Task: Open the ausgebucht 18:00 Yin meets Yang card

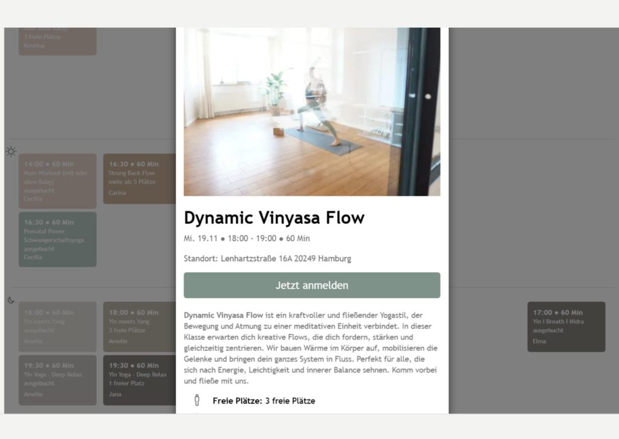Action: coord(57,327)
